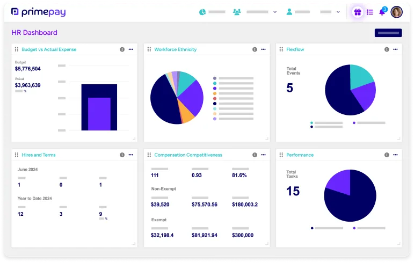This screenshot has height=263, width=414.
Task: Open the user profile avatar
Action: coord(397,12)
